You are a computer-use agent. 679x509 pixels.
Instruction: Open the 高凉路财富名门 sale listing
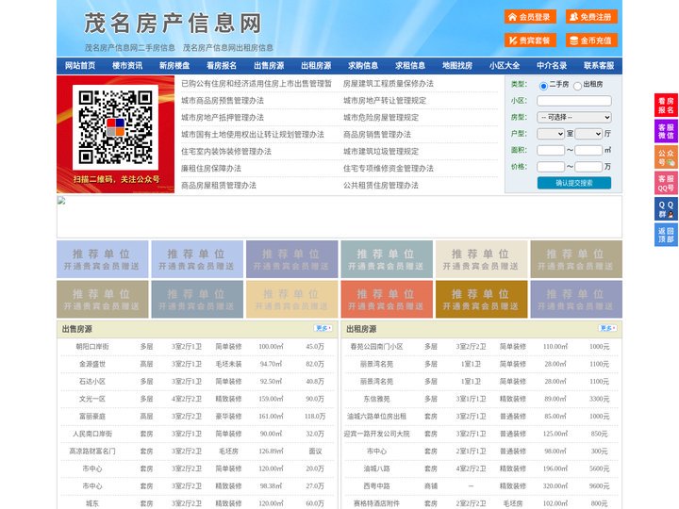click(x=92, y=451)
